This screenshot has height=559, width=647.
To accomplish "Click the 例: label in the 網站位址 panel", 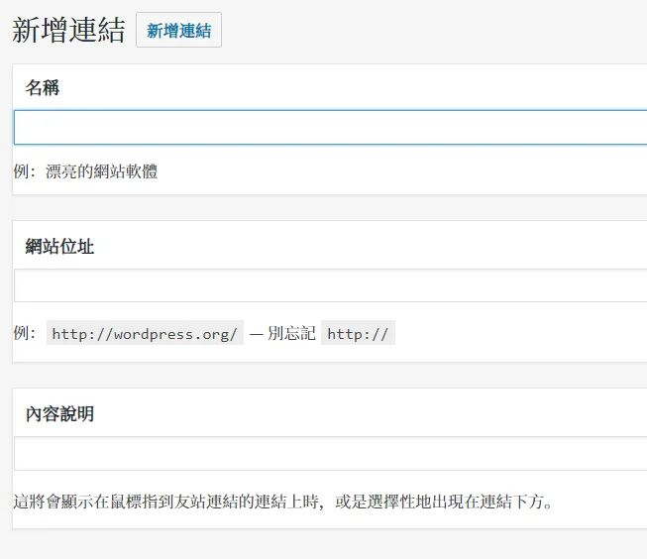I will click(x=26, y=334).
